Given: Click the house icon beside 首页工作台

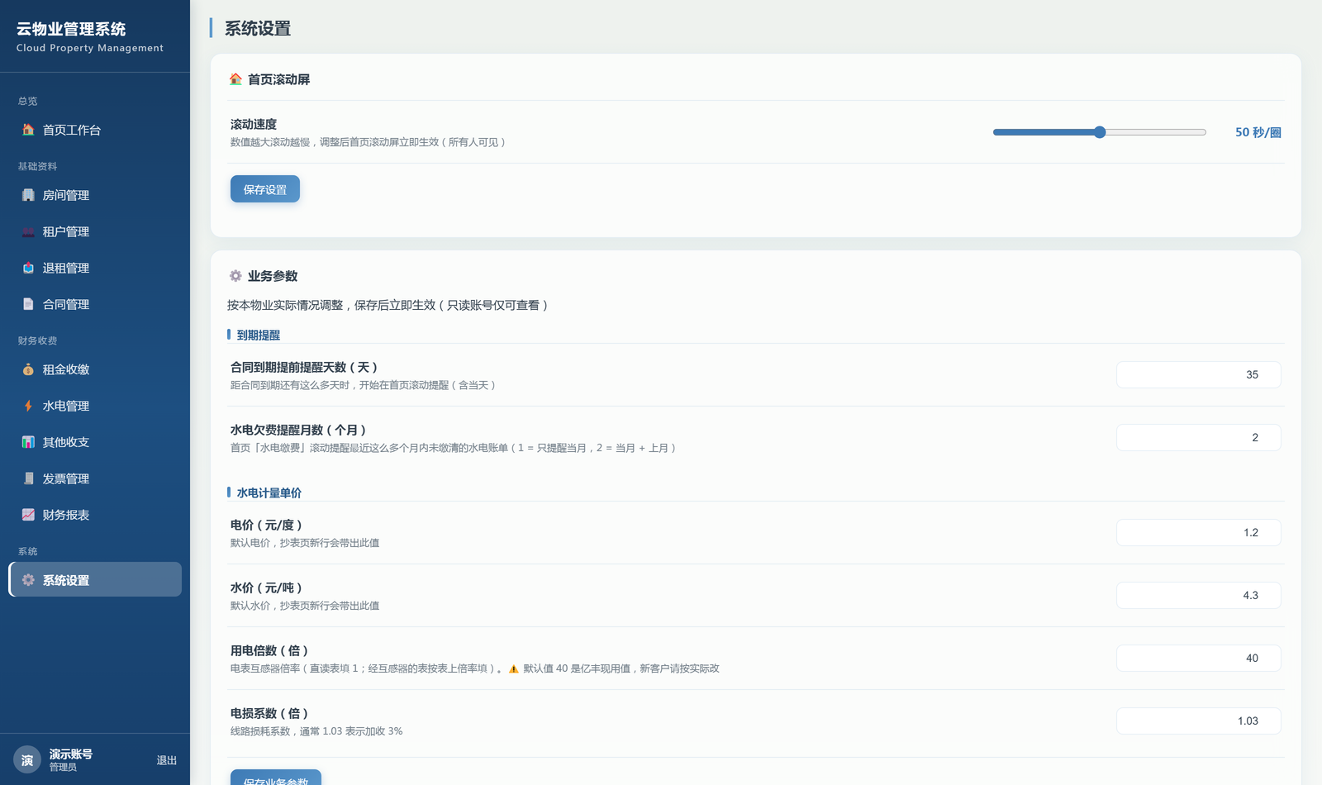Looking at the screenshot, I should pyautogui.click(x=28, y=130).
